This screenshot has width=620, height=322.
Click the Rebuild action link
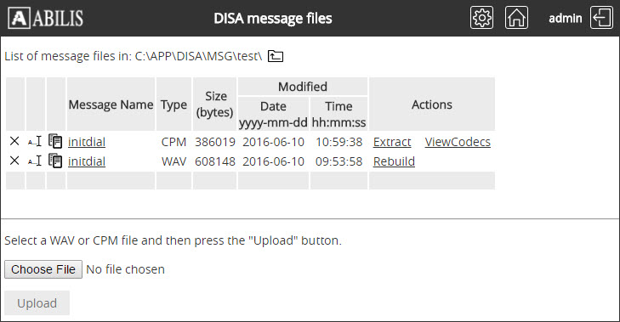tap(394, 161)
